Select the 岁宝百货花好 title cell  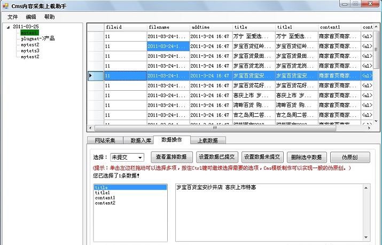point(254,85)
